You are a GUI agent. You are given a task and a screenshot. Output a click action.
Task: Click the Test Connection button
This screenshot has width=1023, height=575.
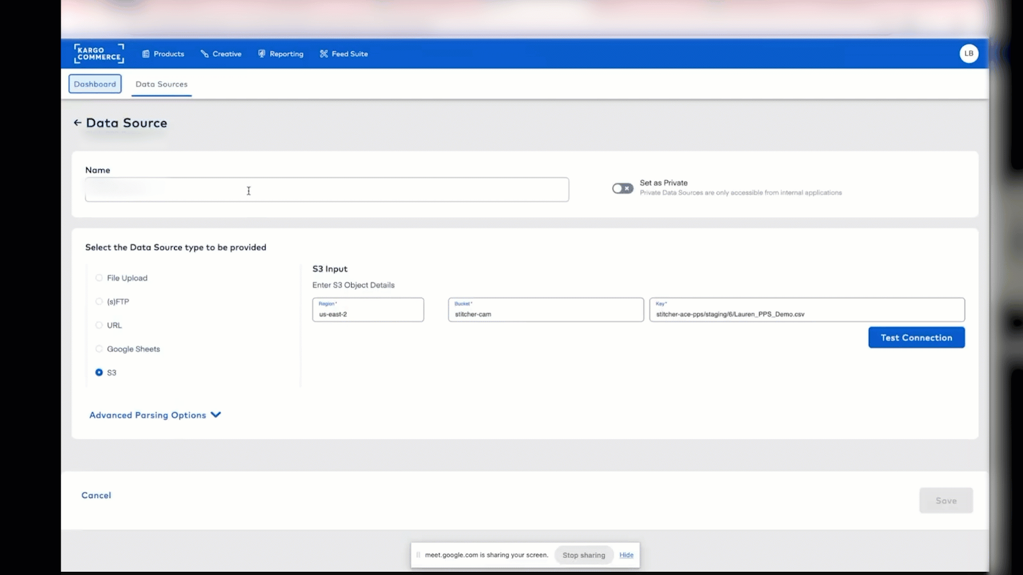click(916, 337)
